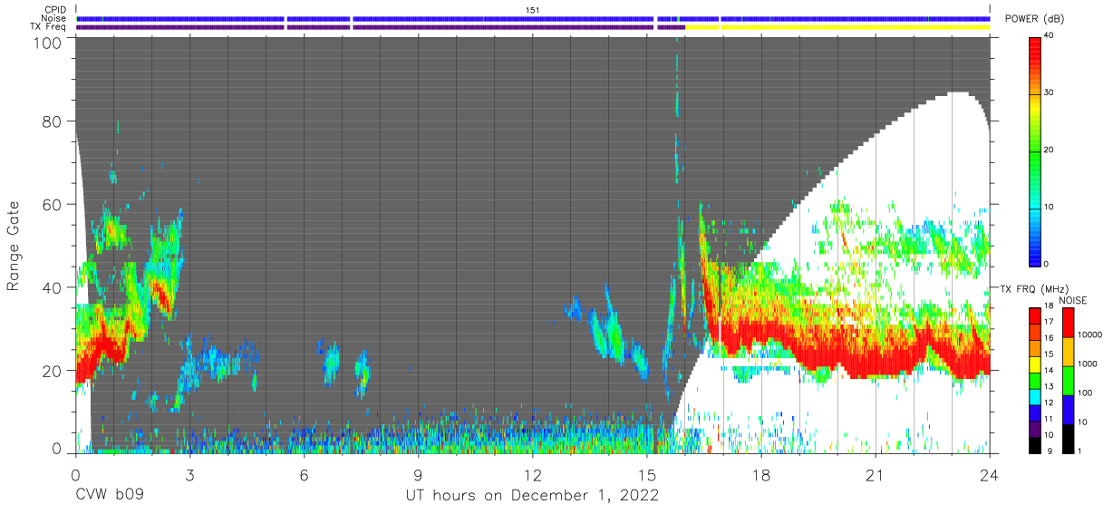This screenshot has width=1113, height=514.
Task: Click the UT hours on December 1, 2022 label
Action: coord(531,496)
